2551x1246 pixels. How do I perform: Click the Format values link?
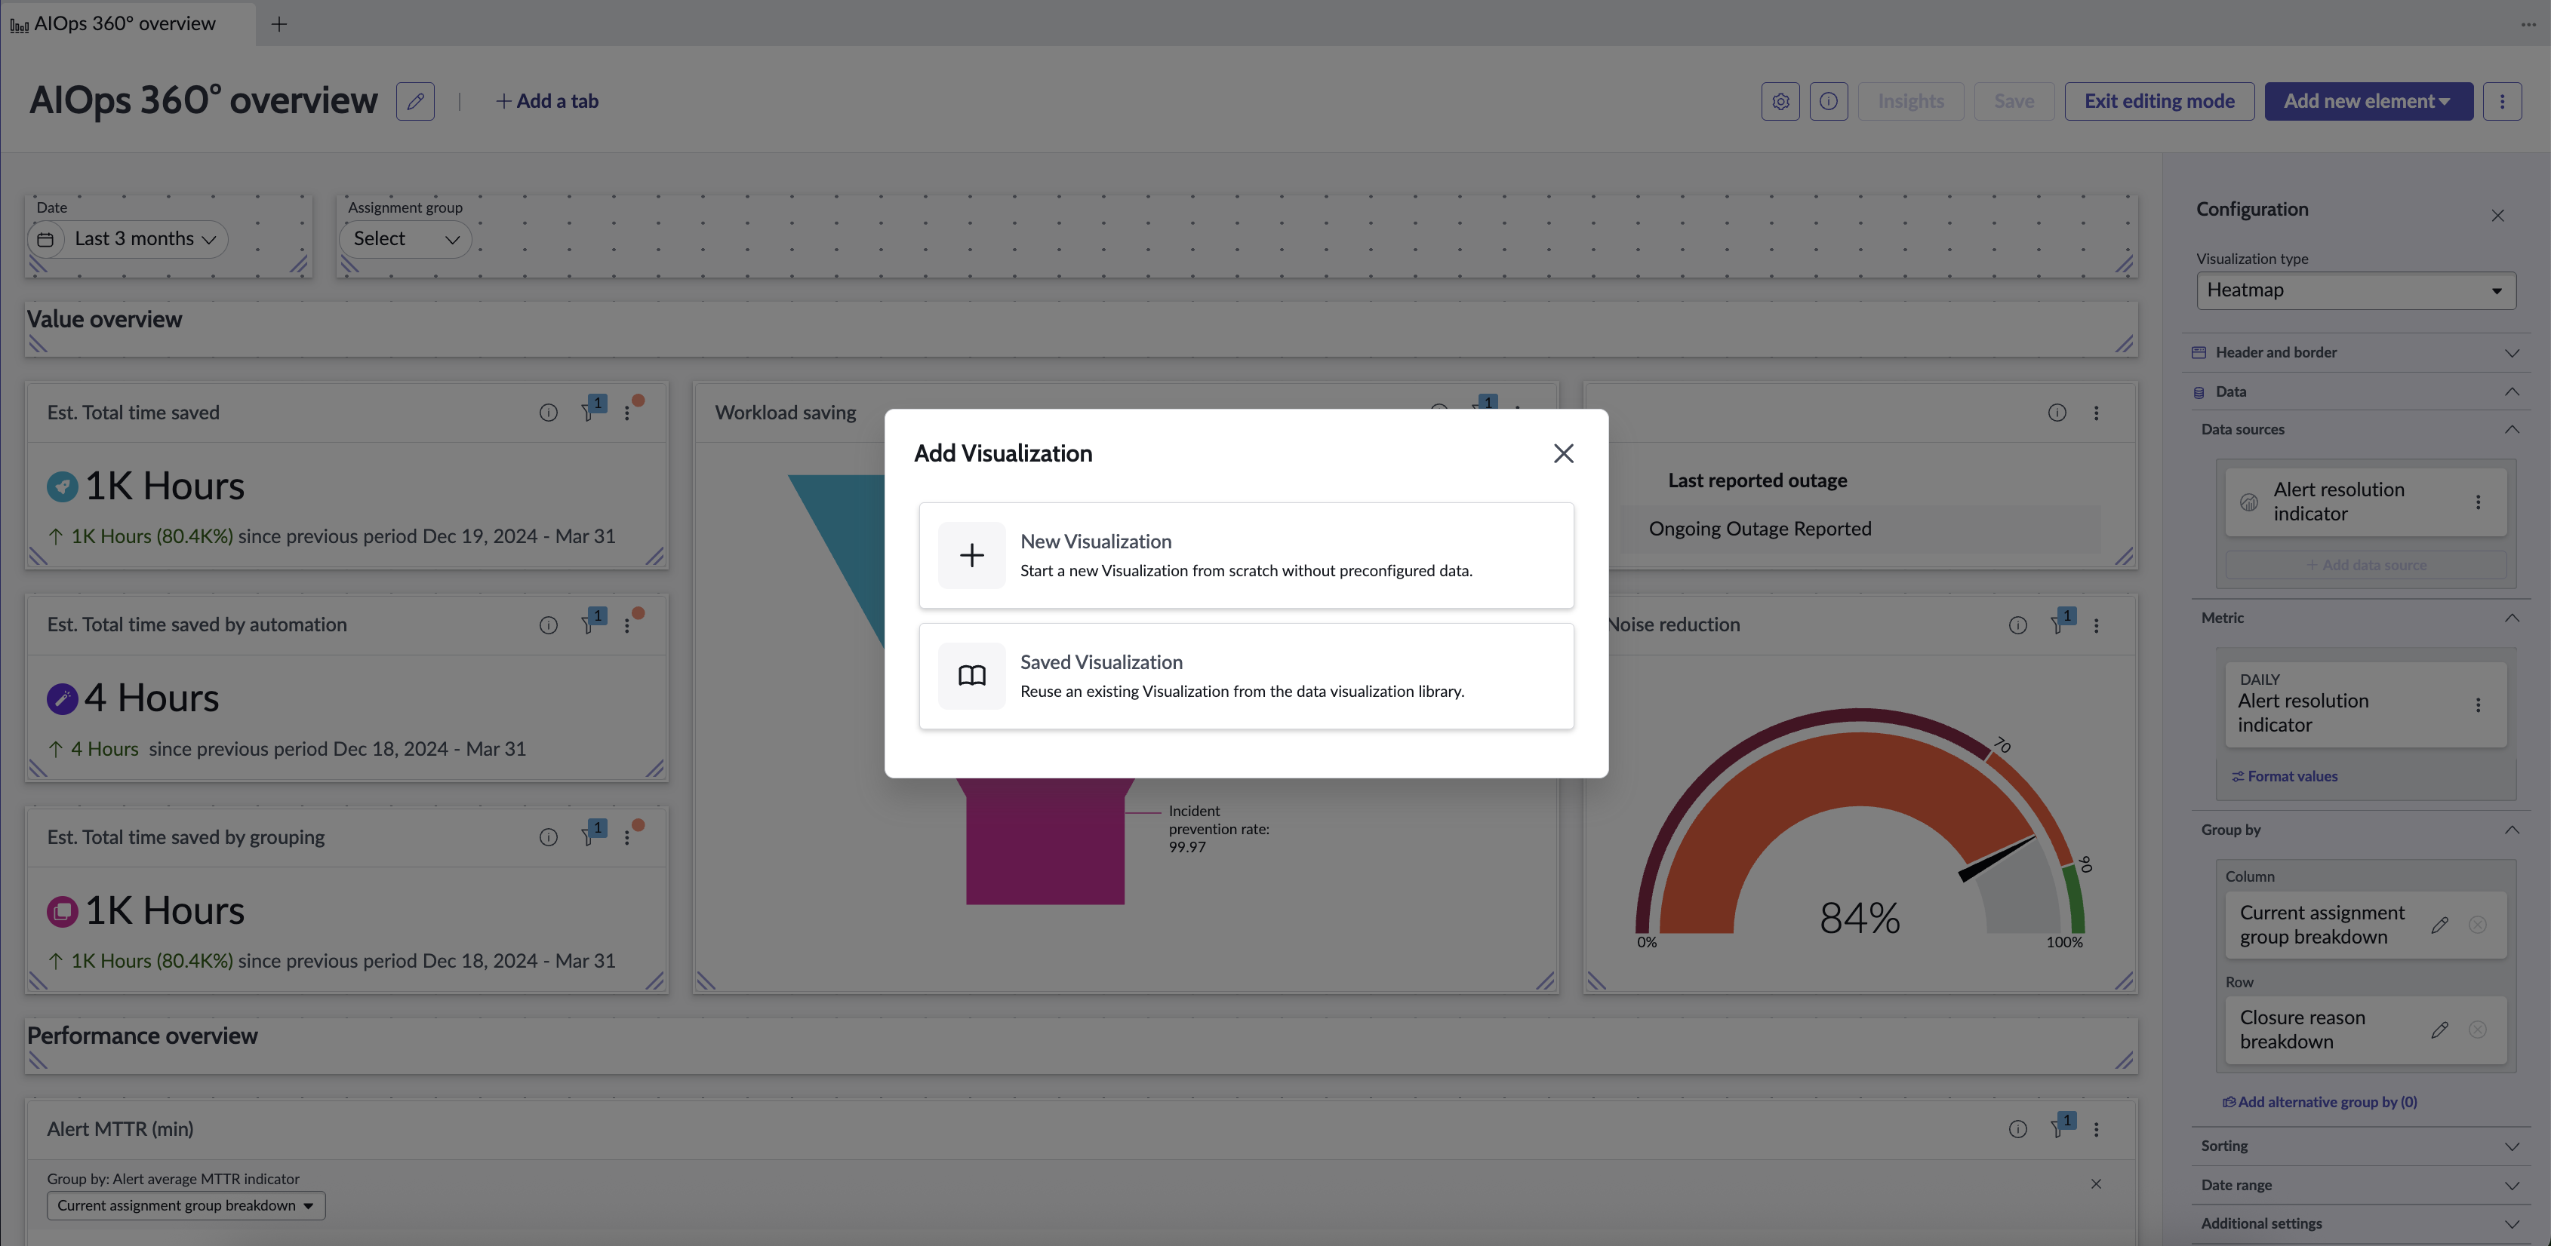click(x=2285, y=777)
